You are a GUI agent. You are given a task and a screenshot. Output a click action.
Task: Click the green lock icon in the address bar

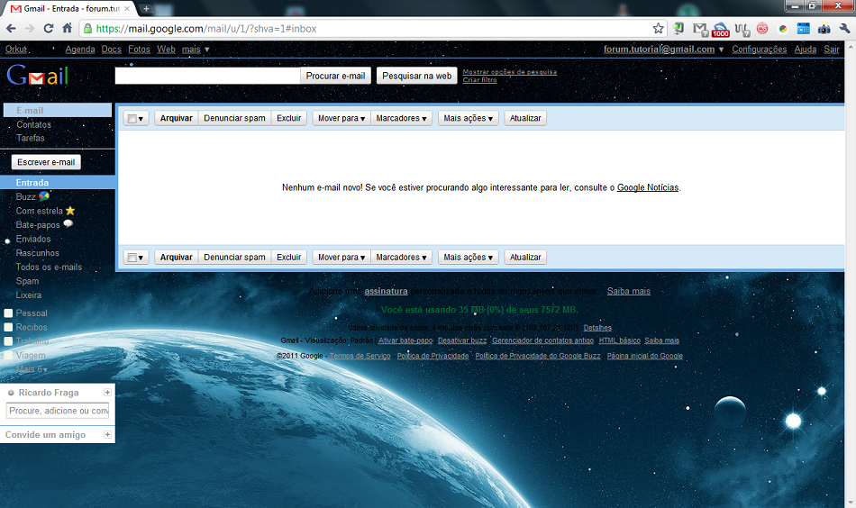87,29
